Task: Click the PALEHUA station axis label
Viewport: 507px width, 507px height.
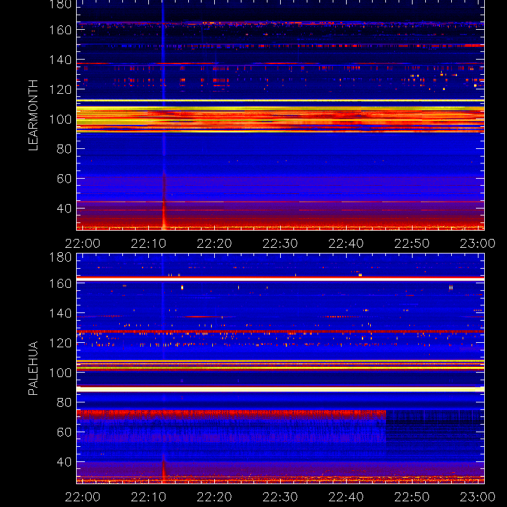Action: click(x=34, y=368)
